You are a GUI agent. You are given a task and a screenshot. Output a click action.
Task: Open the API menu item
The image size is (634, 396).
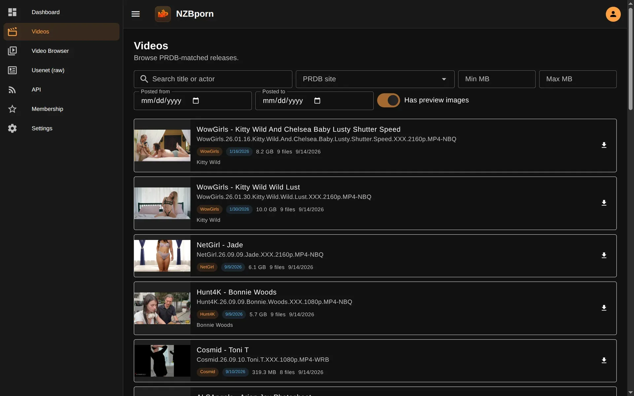tap(61, 89)
